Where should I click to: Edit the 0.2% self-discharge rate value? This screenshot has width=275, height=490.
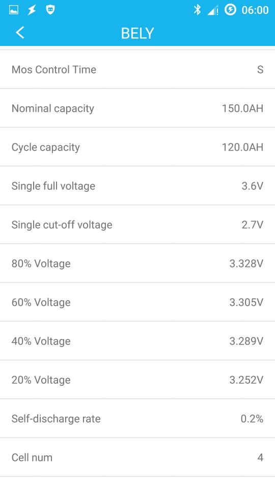[x=252, y=418]
